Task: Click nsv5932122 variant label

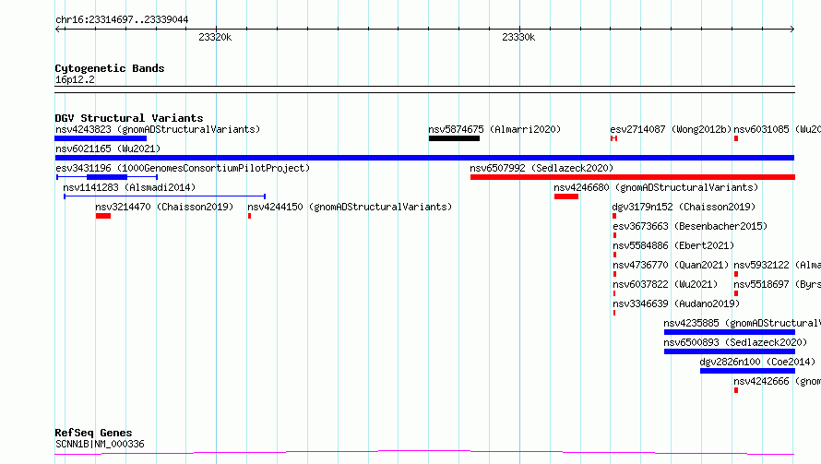Action: coord(777,265)
